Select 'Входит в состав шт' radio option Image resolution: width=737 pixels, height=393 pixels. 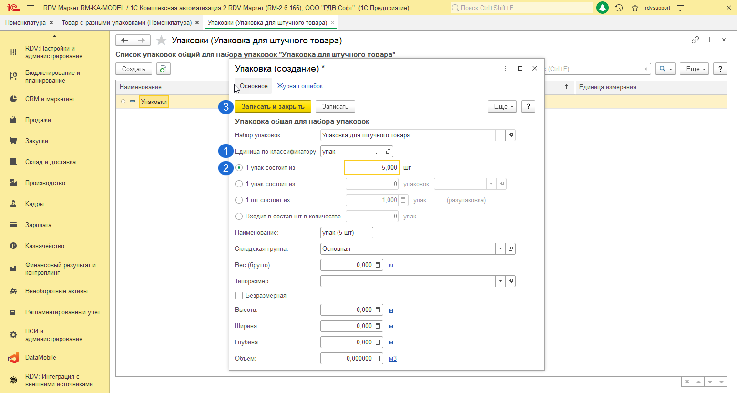point(239,217)
